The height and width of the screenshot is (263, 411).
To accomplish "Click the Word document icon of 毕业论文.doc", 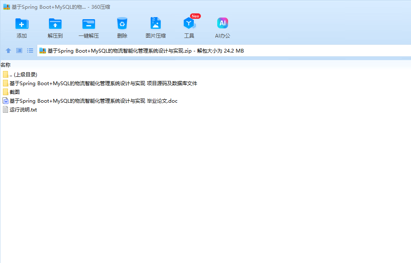I will point(5,101).
